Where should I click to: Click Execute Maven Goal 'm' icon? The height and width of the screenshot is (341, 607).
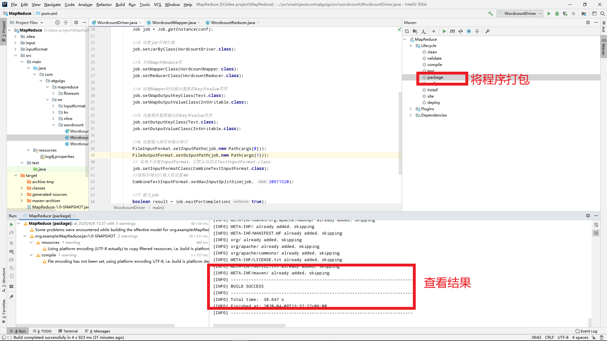coord(452,31)
